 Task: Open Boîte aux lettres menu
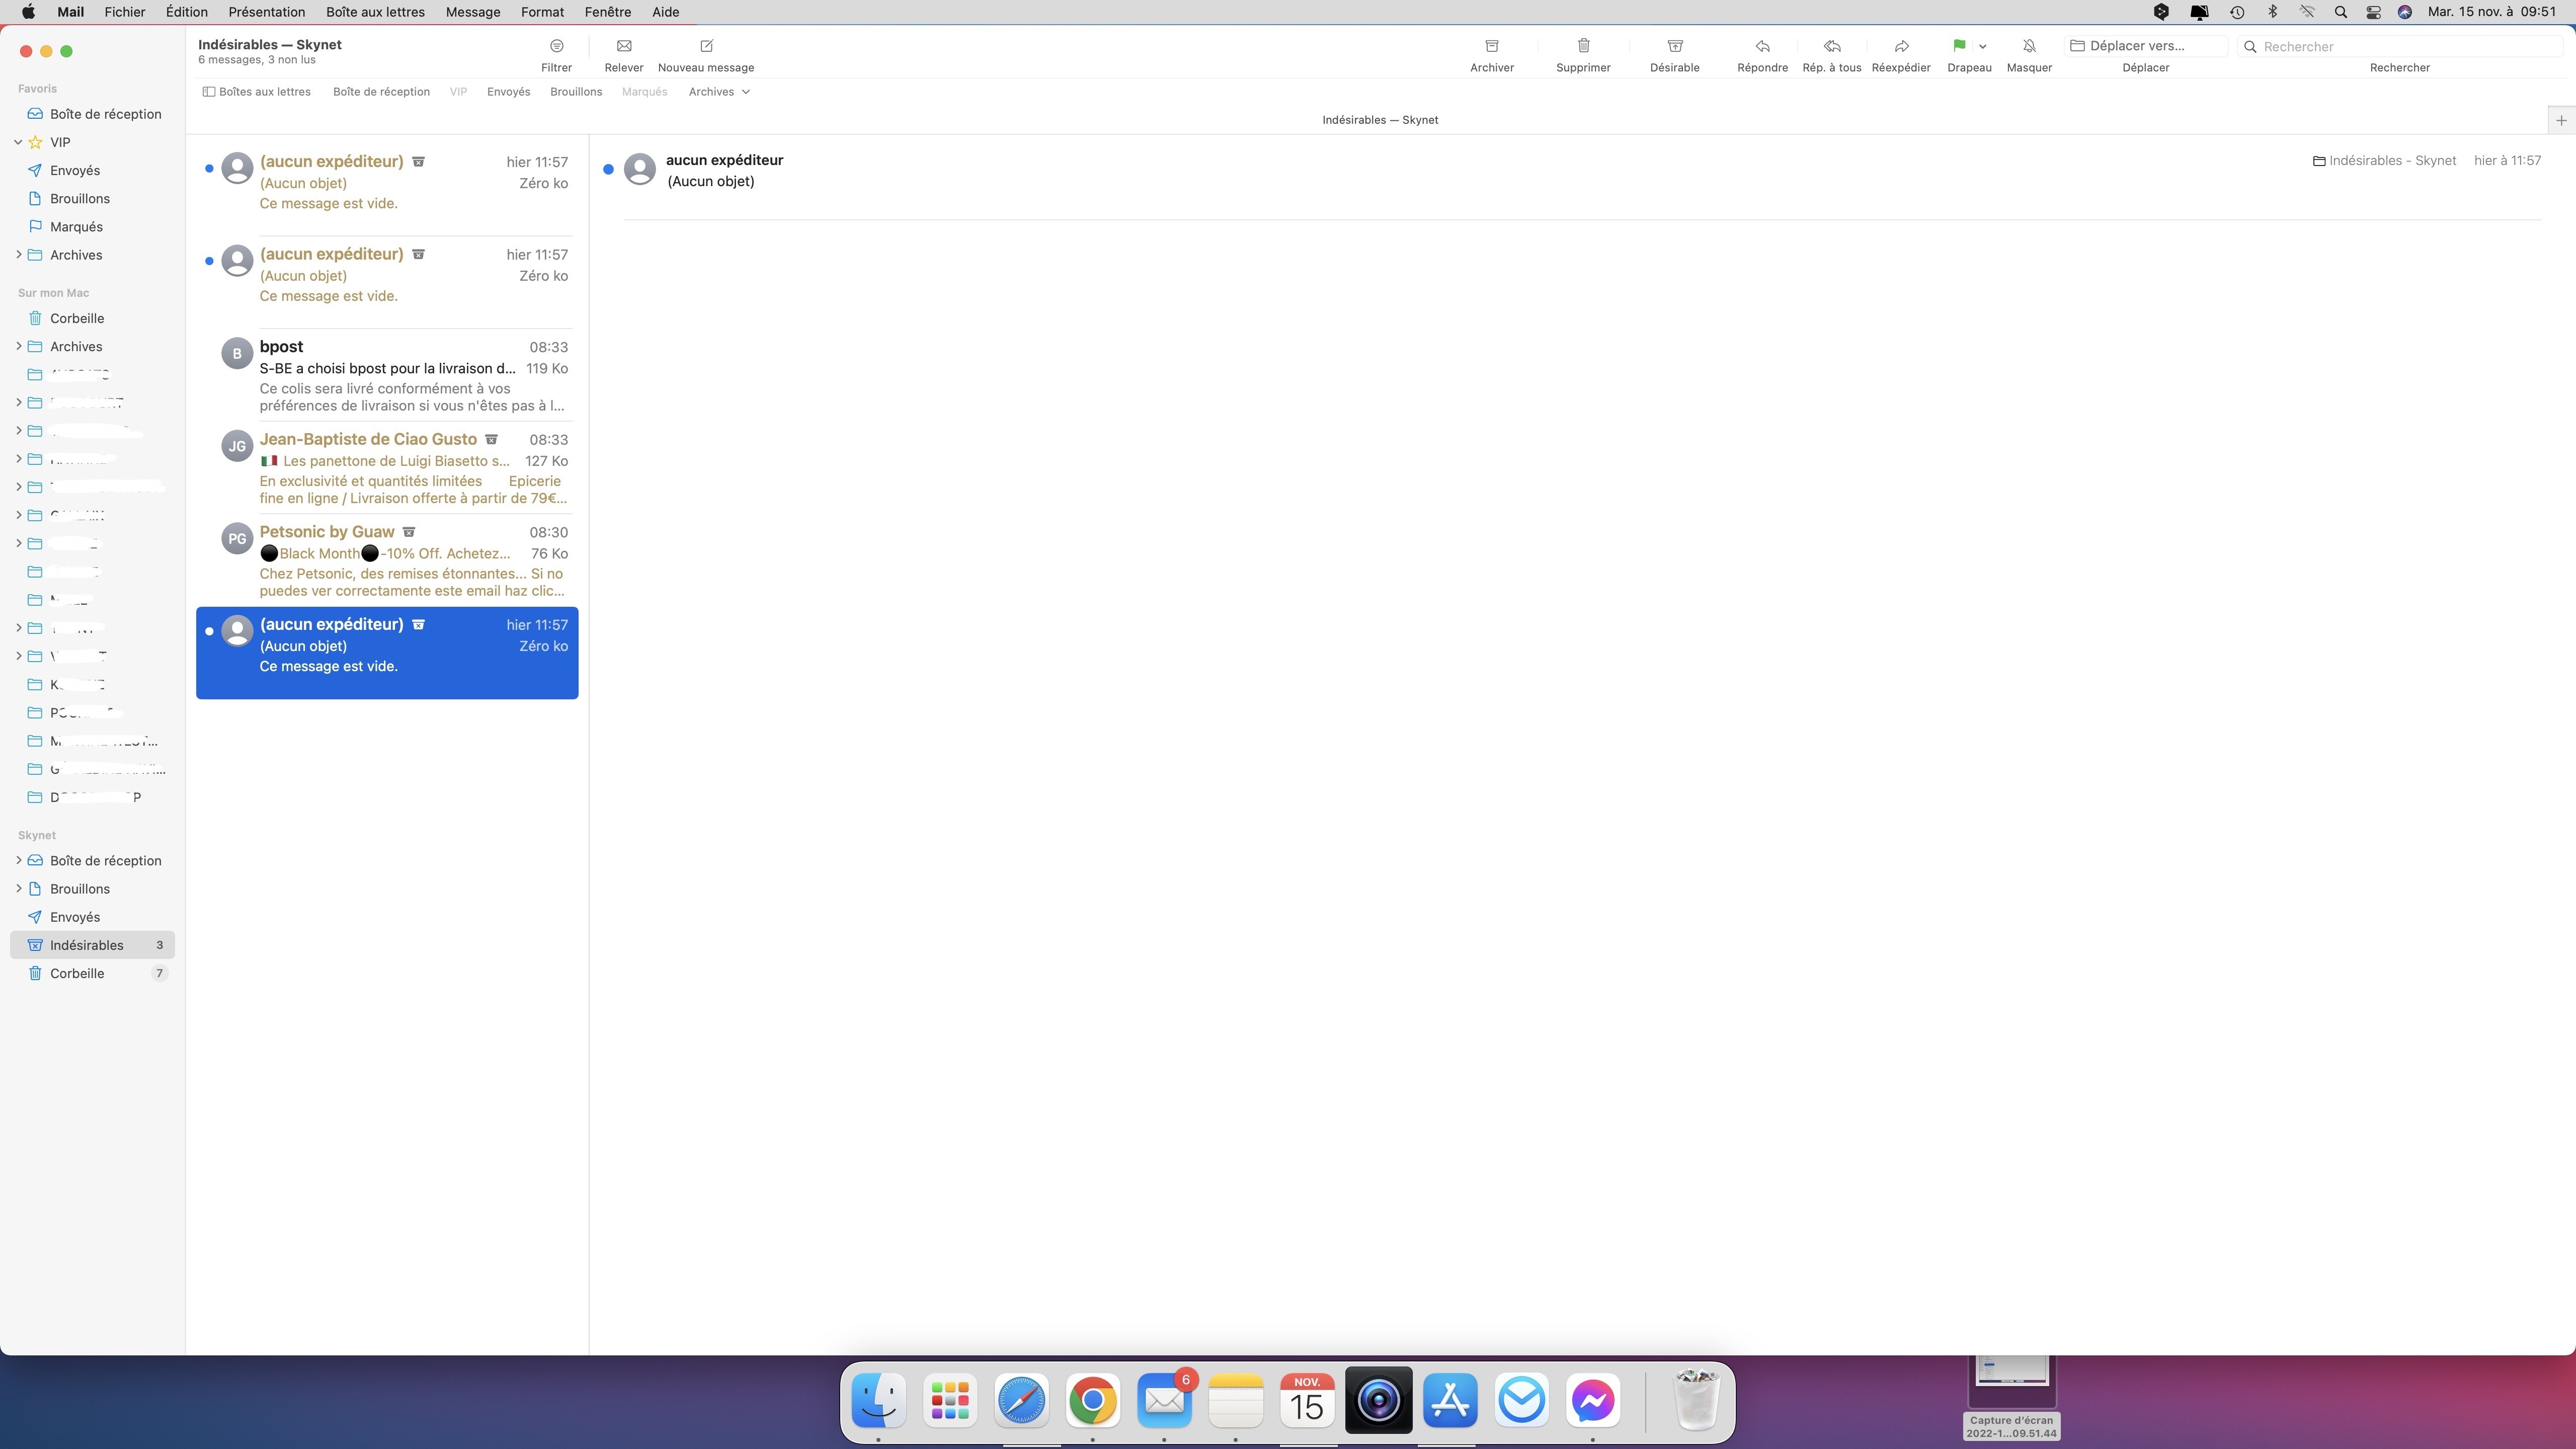(375, 12)
